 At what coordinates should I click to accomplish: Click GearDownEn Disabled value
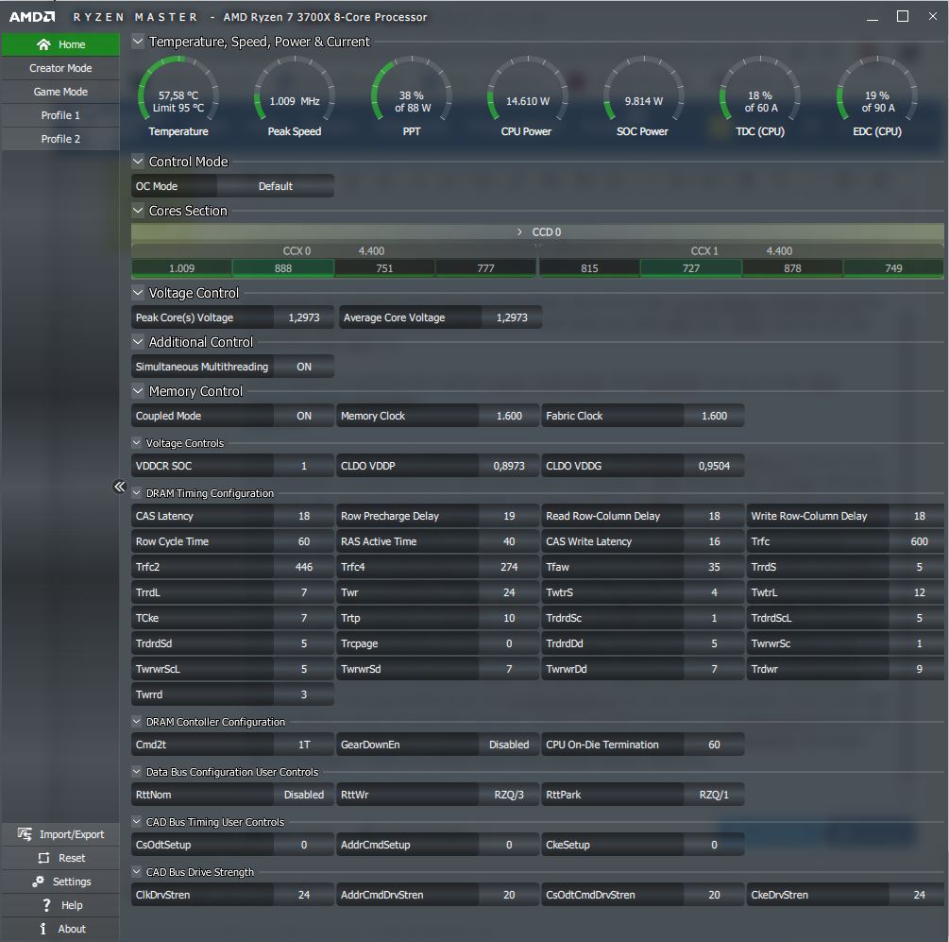click(x=509, y=745)
